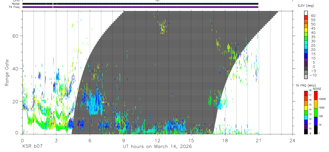The image size is (329, 152).
Task: Click the 'NOISE' colorbar title
Action: [x=317, y=89]
